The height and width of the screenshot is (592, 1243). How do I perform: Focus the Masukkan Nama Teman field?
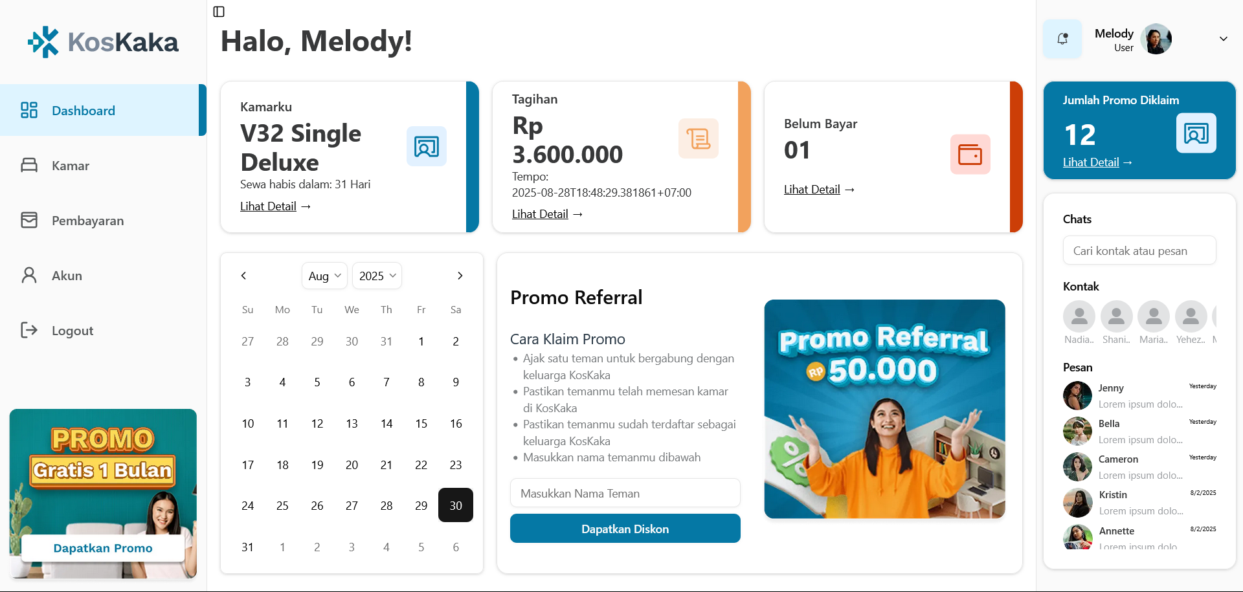coord(625,493)
